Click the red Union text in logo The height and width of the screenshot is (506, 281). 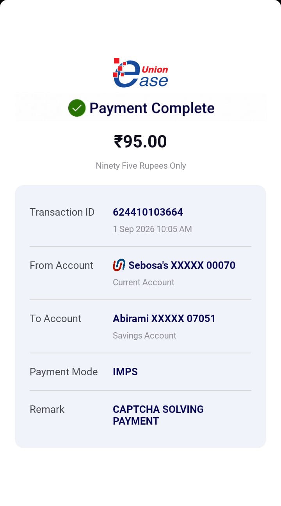pyautogui.click(x=155, y=70)
